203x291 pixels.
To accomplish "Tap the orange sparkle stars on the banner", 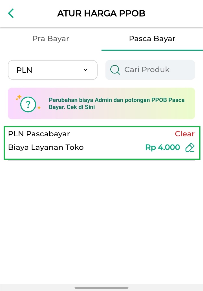I will [19, 97].
